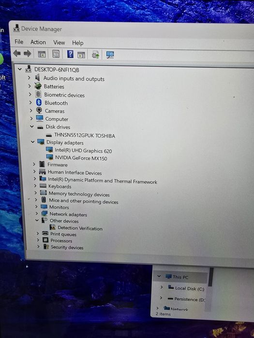This screenshot has width=254, height=338.
Task: Collapse This PC in File Explorer tree
Action: click(x=159, y=276)
